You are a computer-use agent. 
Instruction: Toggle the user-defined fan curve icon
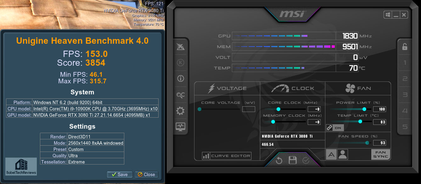click(x=342, y=154)
